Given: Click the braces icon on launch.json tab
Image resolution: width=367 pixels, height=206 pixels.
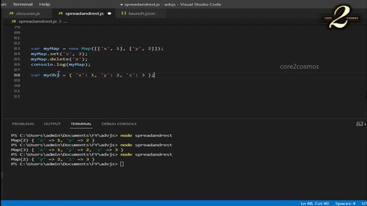Looking at the screenshot, I should [124, 13].
